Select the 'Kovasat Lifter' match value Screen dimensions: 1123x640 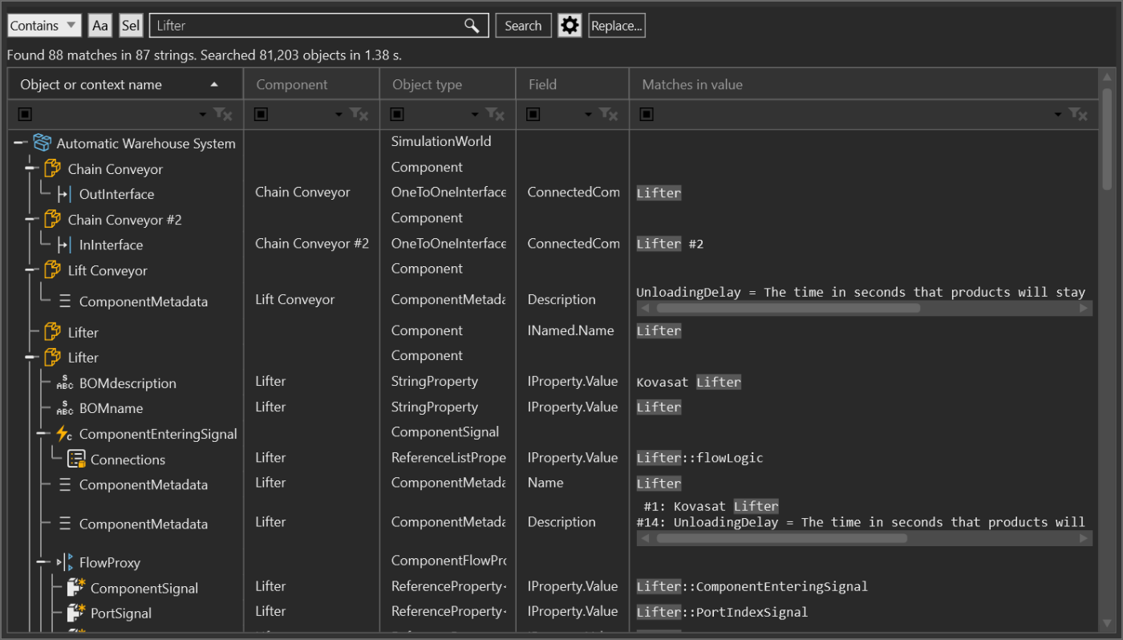click(x=689, y=382)
